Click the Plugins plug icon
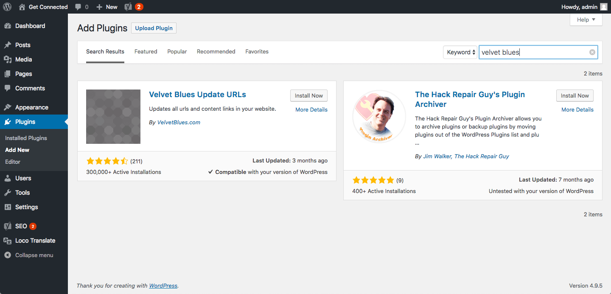Screen dimensions: 611x294 click(8, 122)
